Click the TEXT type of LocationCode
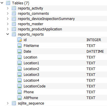The width and height of the screenshot is (107, 106). [x=91, y=86]
